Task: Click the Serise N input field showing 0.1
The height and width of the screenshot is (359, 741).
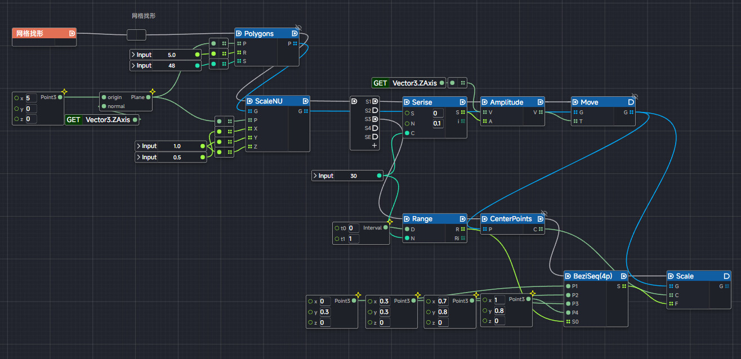Action: coord(438,123)
